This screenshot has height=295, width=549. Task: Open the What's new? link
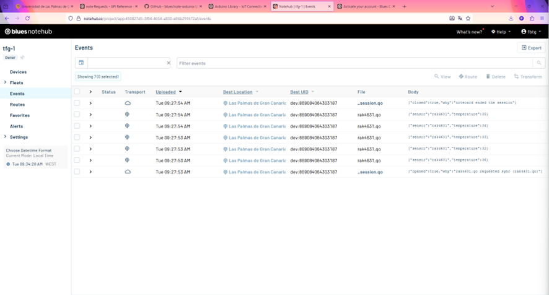469,32
